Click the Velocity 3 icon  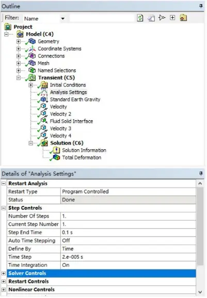pyautogui.click(x=44, y=129)
